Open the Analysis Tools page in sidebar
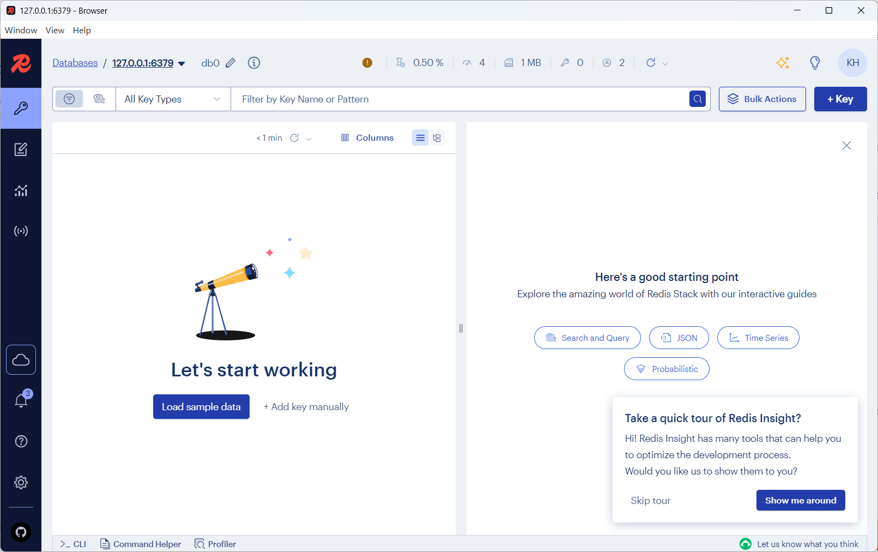 pyautogui.click(x=21, y=190)
